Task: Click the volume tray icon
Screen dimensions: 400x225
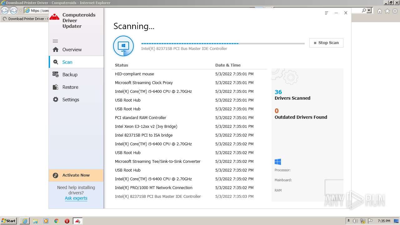Action: (x=355, y=221)
